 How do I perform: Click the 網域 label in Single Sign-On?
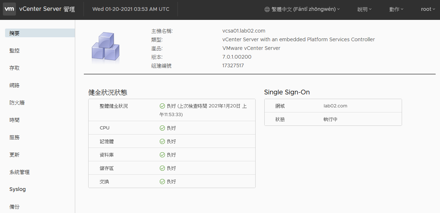(x=280, y=106)
